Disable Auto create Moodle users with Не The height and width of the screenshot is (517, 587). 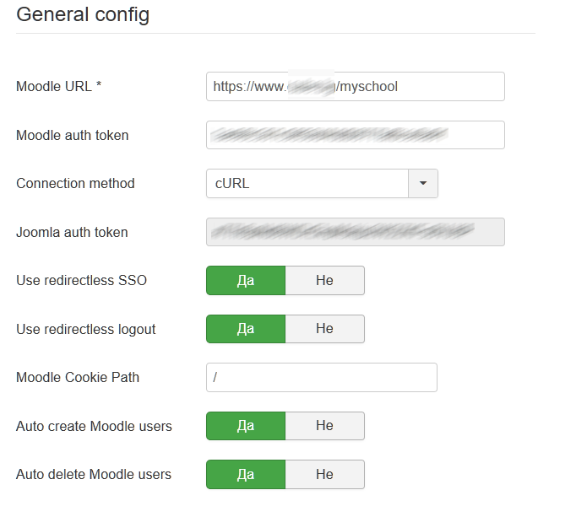pos(324,426)
